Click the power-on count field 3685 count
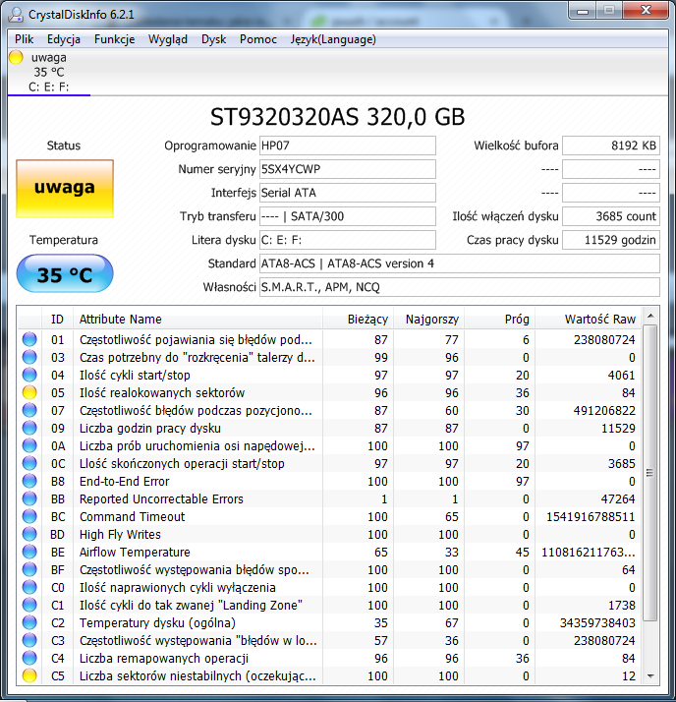 pyautogui.click(x=611, y=216)
